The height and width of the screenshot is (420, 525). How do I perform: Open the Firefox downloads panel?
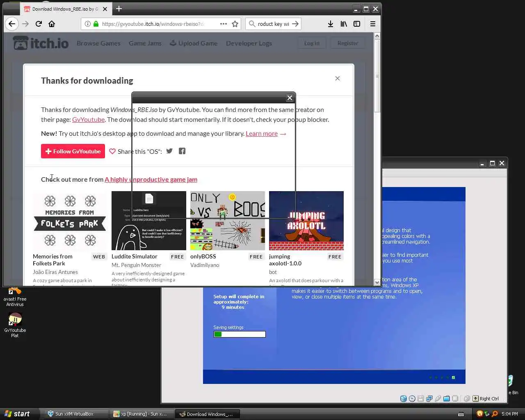[x=331, y=24]
